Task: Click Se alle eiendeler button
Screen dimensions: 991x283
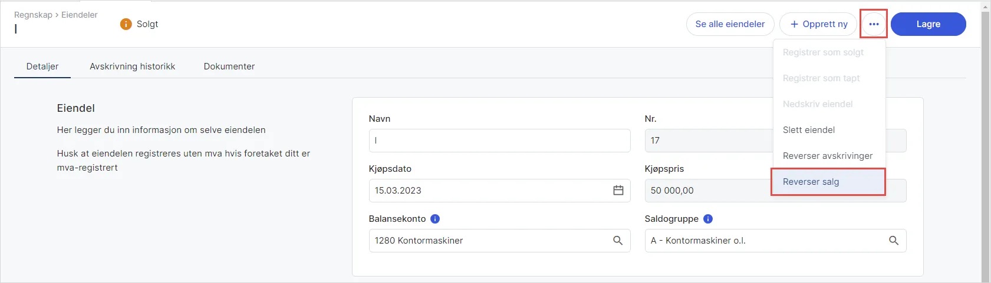Action: [x=730, y=24]
